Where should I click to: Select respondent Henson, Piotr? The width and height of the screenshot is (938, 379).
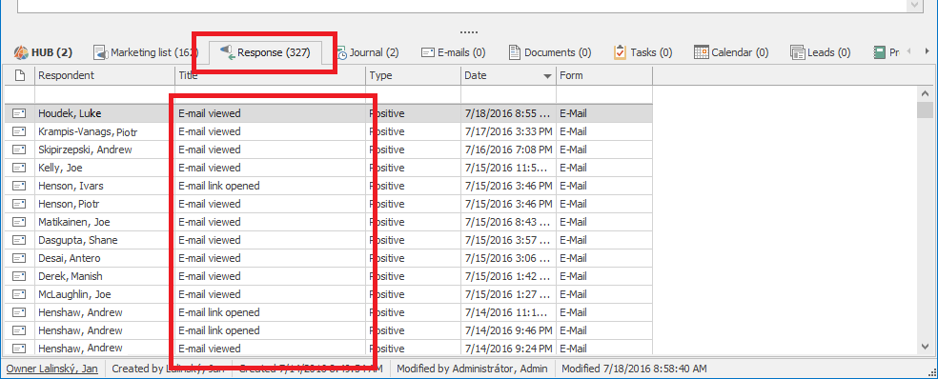[x=70, y=204]
